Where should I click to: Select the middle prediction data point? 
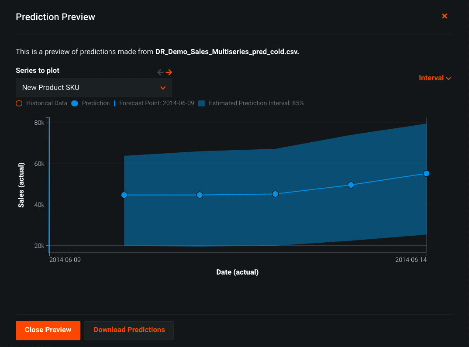tap(275, 194)
